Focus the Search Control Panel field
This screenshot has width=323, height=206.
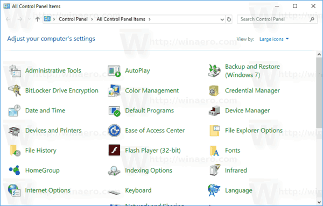[x=275, y=19]
